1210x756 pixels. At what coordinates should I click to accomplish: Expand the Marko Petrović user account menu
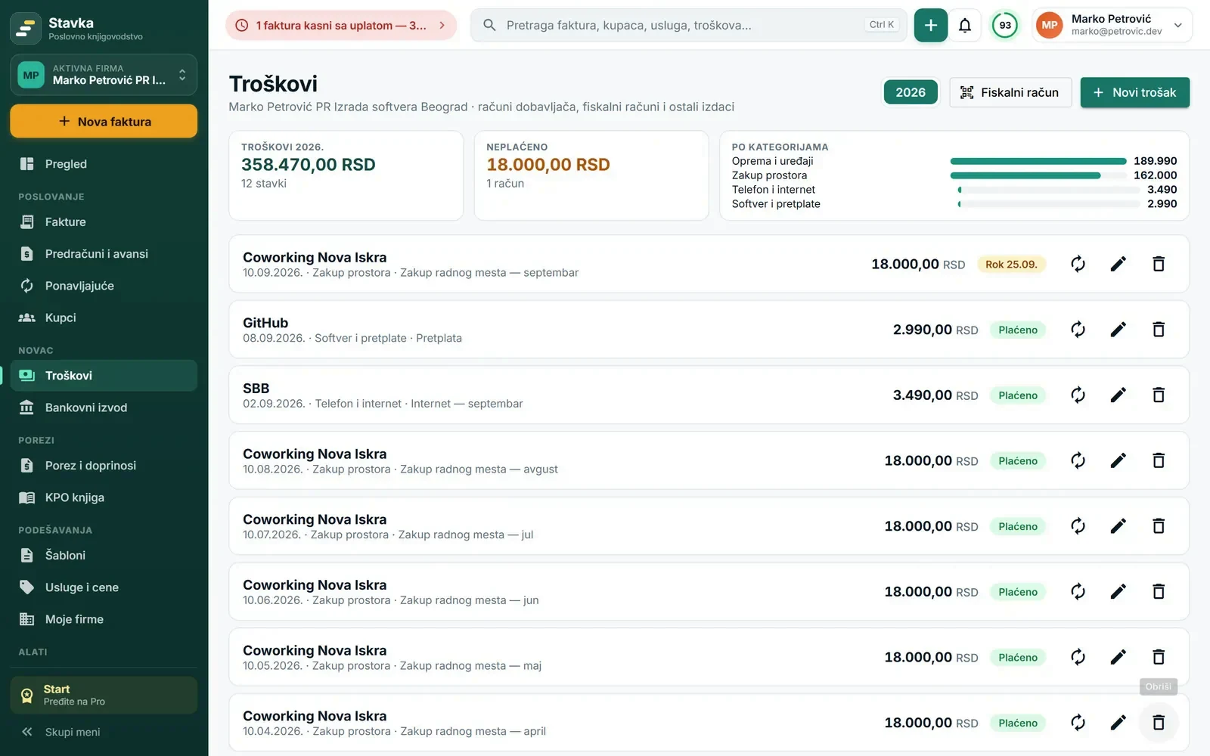click(1112, 26)
